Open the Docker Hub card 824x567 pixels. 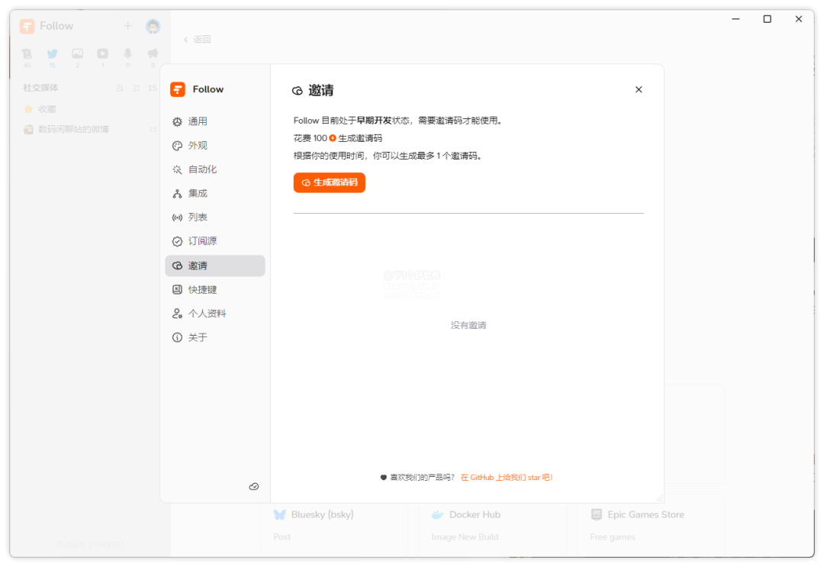point(492,526)
